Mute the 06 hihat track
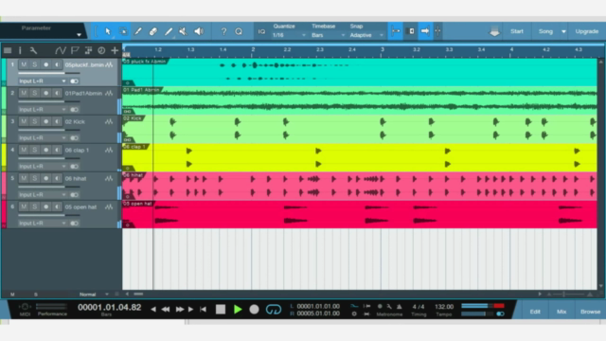Screen dimensions: 606x341 coord(24,178)
